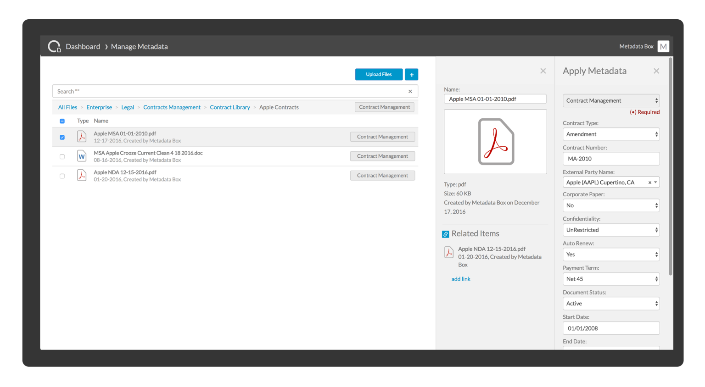The height and width of the screenshot is (387, 705).
Task: Go to Dashboard from the top navigation
Action: 83,46
